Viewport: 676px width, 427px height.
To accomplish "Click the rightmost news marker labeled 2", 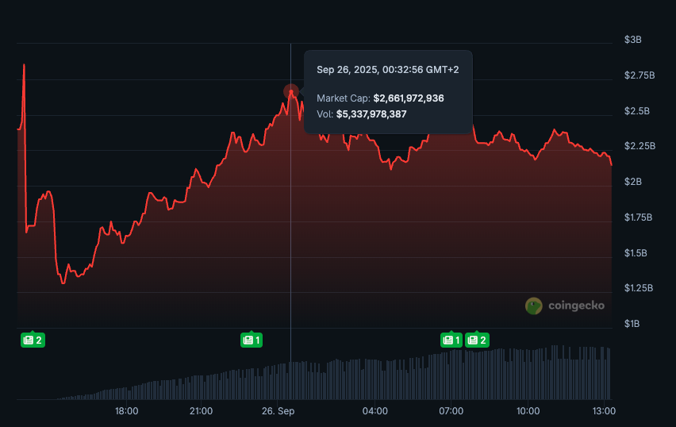I will pos(477,340).
